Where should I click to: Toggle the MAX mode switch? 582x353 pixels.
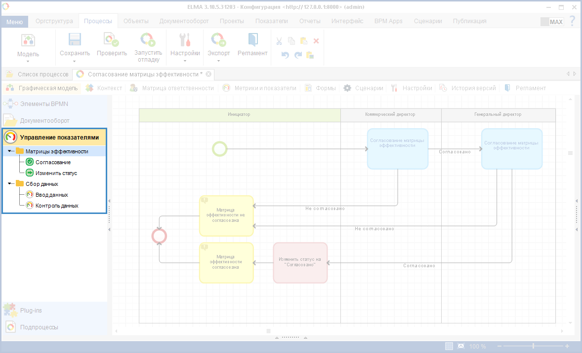(x=552, y=22)
